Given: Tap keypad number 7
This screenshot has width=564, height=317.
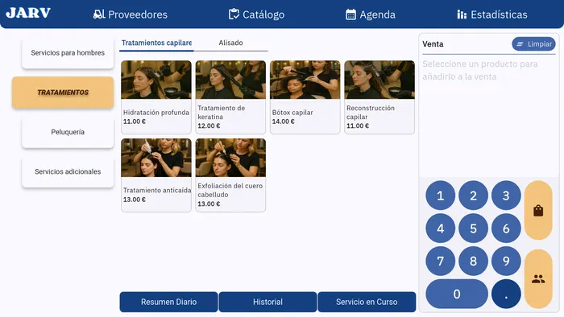Looking at the screenshot, I should (440, 261).
